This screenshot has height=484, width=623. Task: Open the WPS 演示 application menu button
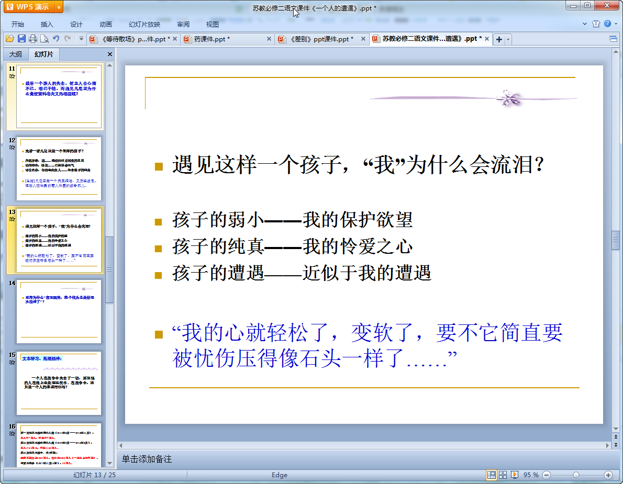click(x=29, y=7)
